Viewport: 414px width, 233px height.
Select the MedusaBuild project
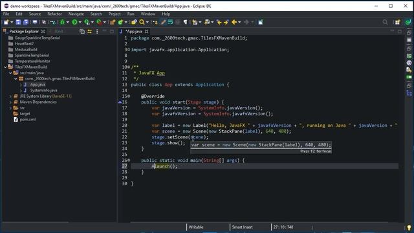click(26, 50)
